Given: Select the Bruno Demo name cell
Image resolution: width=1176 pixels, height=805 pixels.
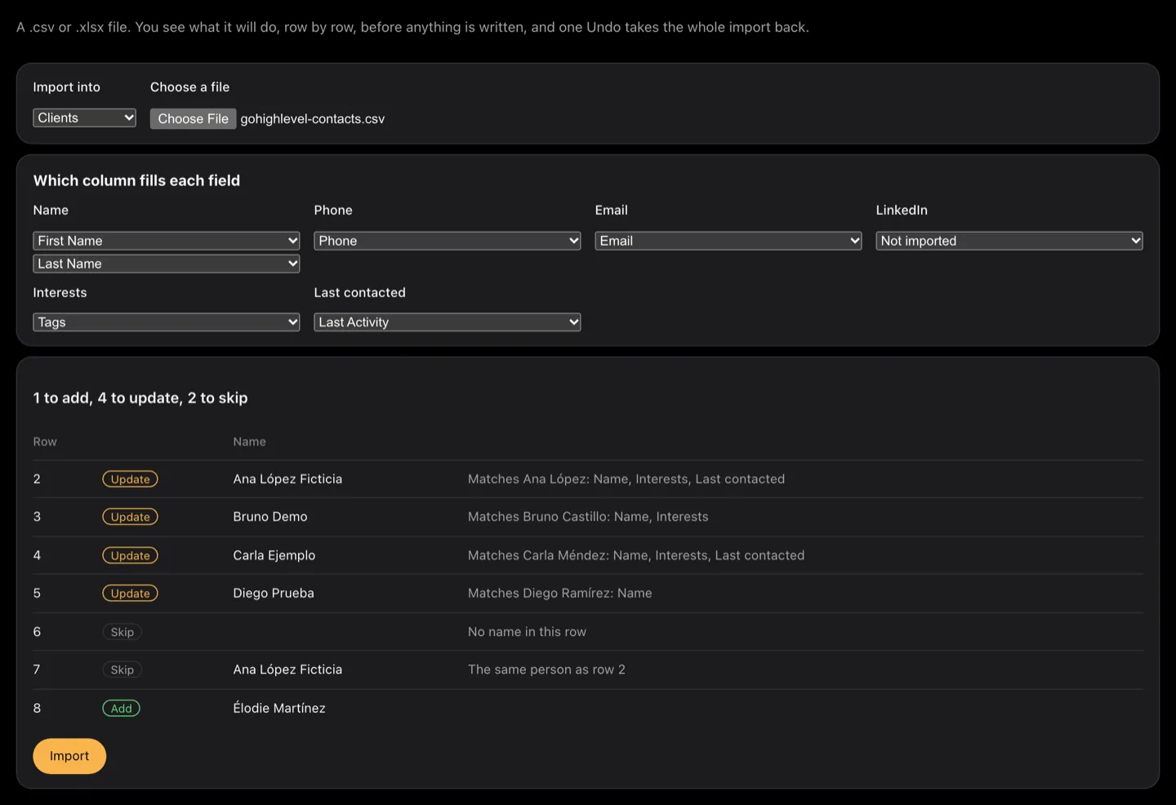Looking at the screenshot, I should (270, 517).
